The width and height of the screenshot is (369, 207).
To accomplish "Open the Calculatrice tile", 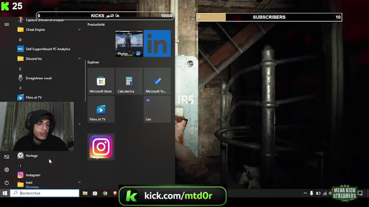I will pos(129,81).
